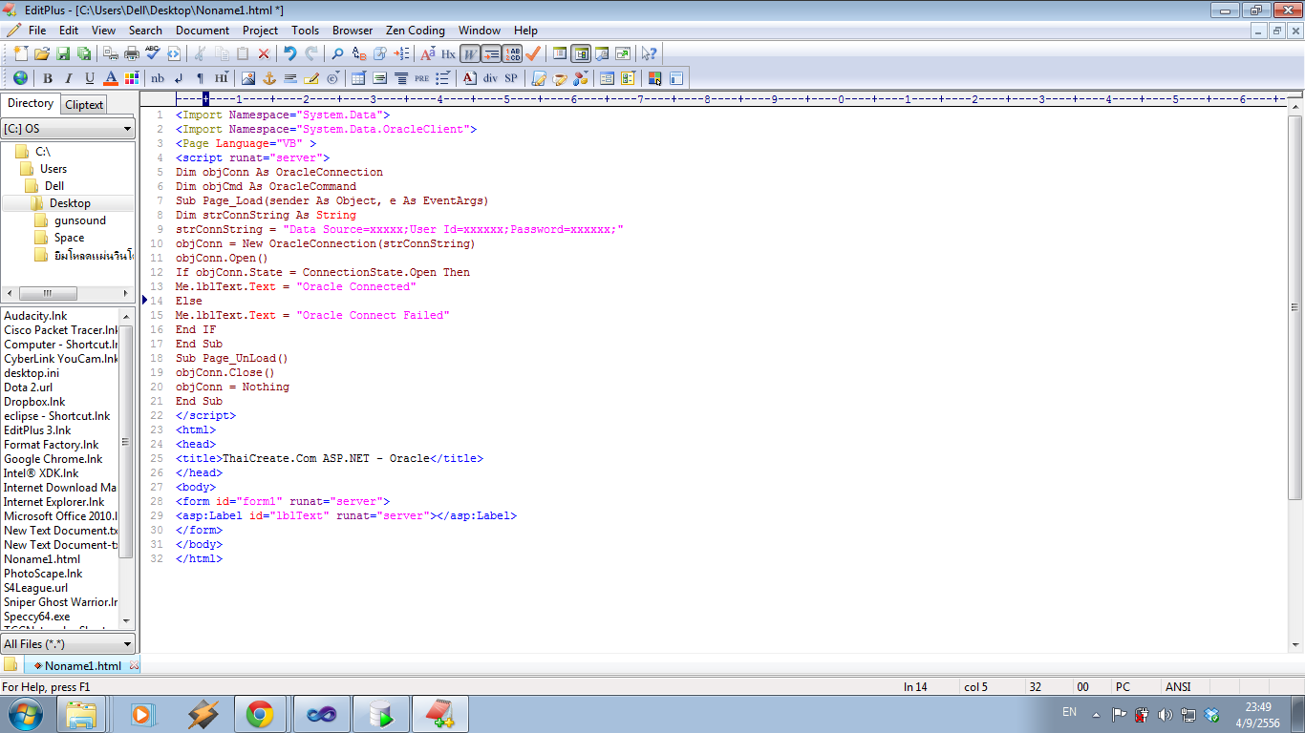Click the Open file folder icon
The image size is (1305, 733).
[42, 53]
